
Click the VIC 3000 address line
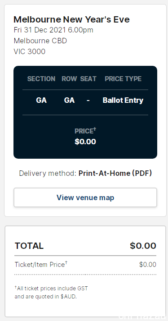click(x=30, y=51)
